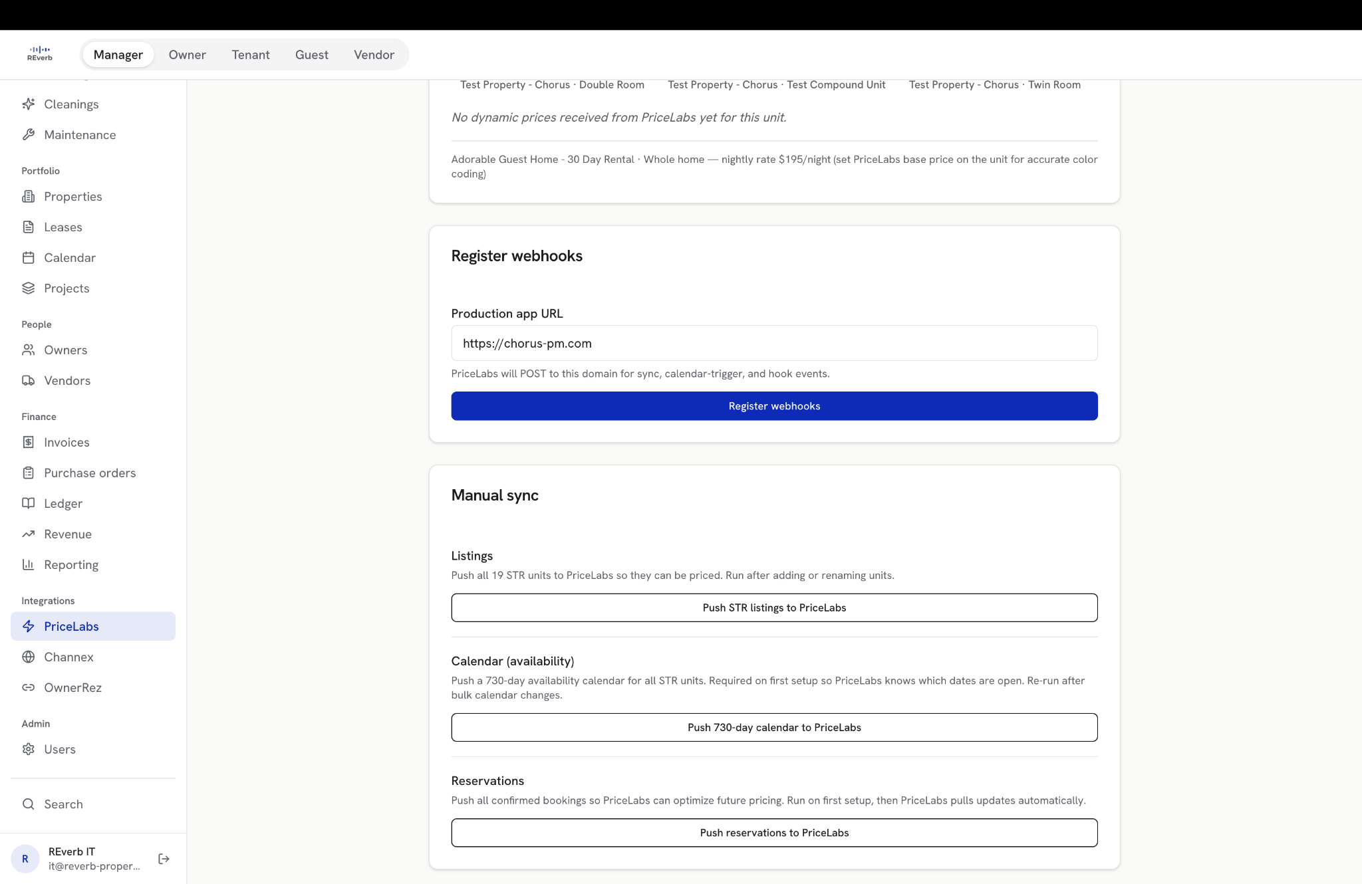The height and width of the screenshot is (884, 1362).
Task: Click the R user avatar
Action: tap(25, 859)
